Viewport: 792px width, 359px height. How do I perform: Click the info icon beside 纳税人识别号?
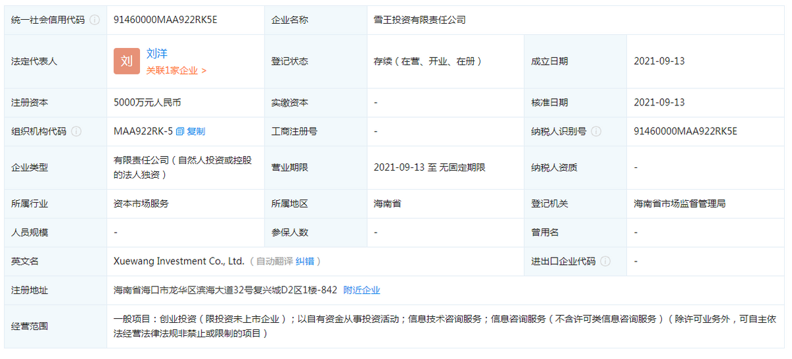pos(596,131)
